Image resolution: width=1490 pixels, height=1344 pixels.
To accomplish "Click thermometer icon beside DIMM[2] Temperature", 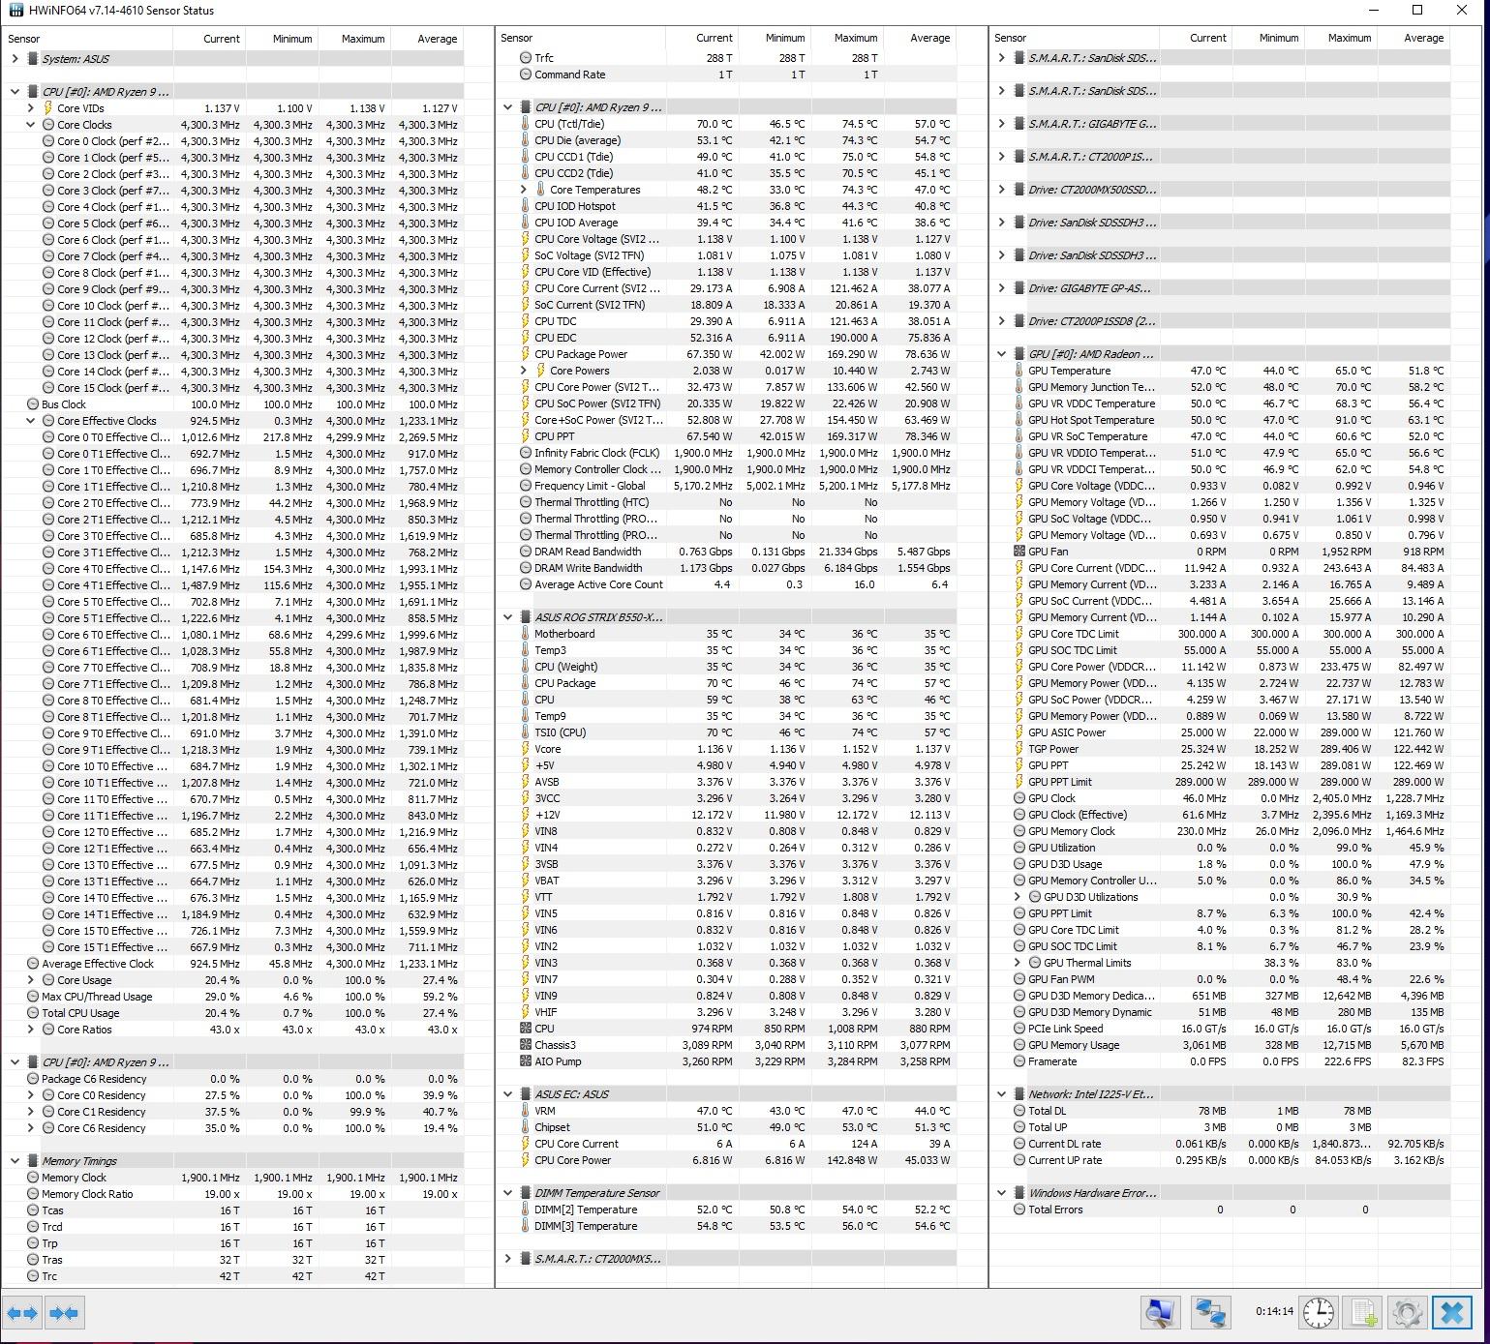I will pyautogui.click(x=526, y=1210).
